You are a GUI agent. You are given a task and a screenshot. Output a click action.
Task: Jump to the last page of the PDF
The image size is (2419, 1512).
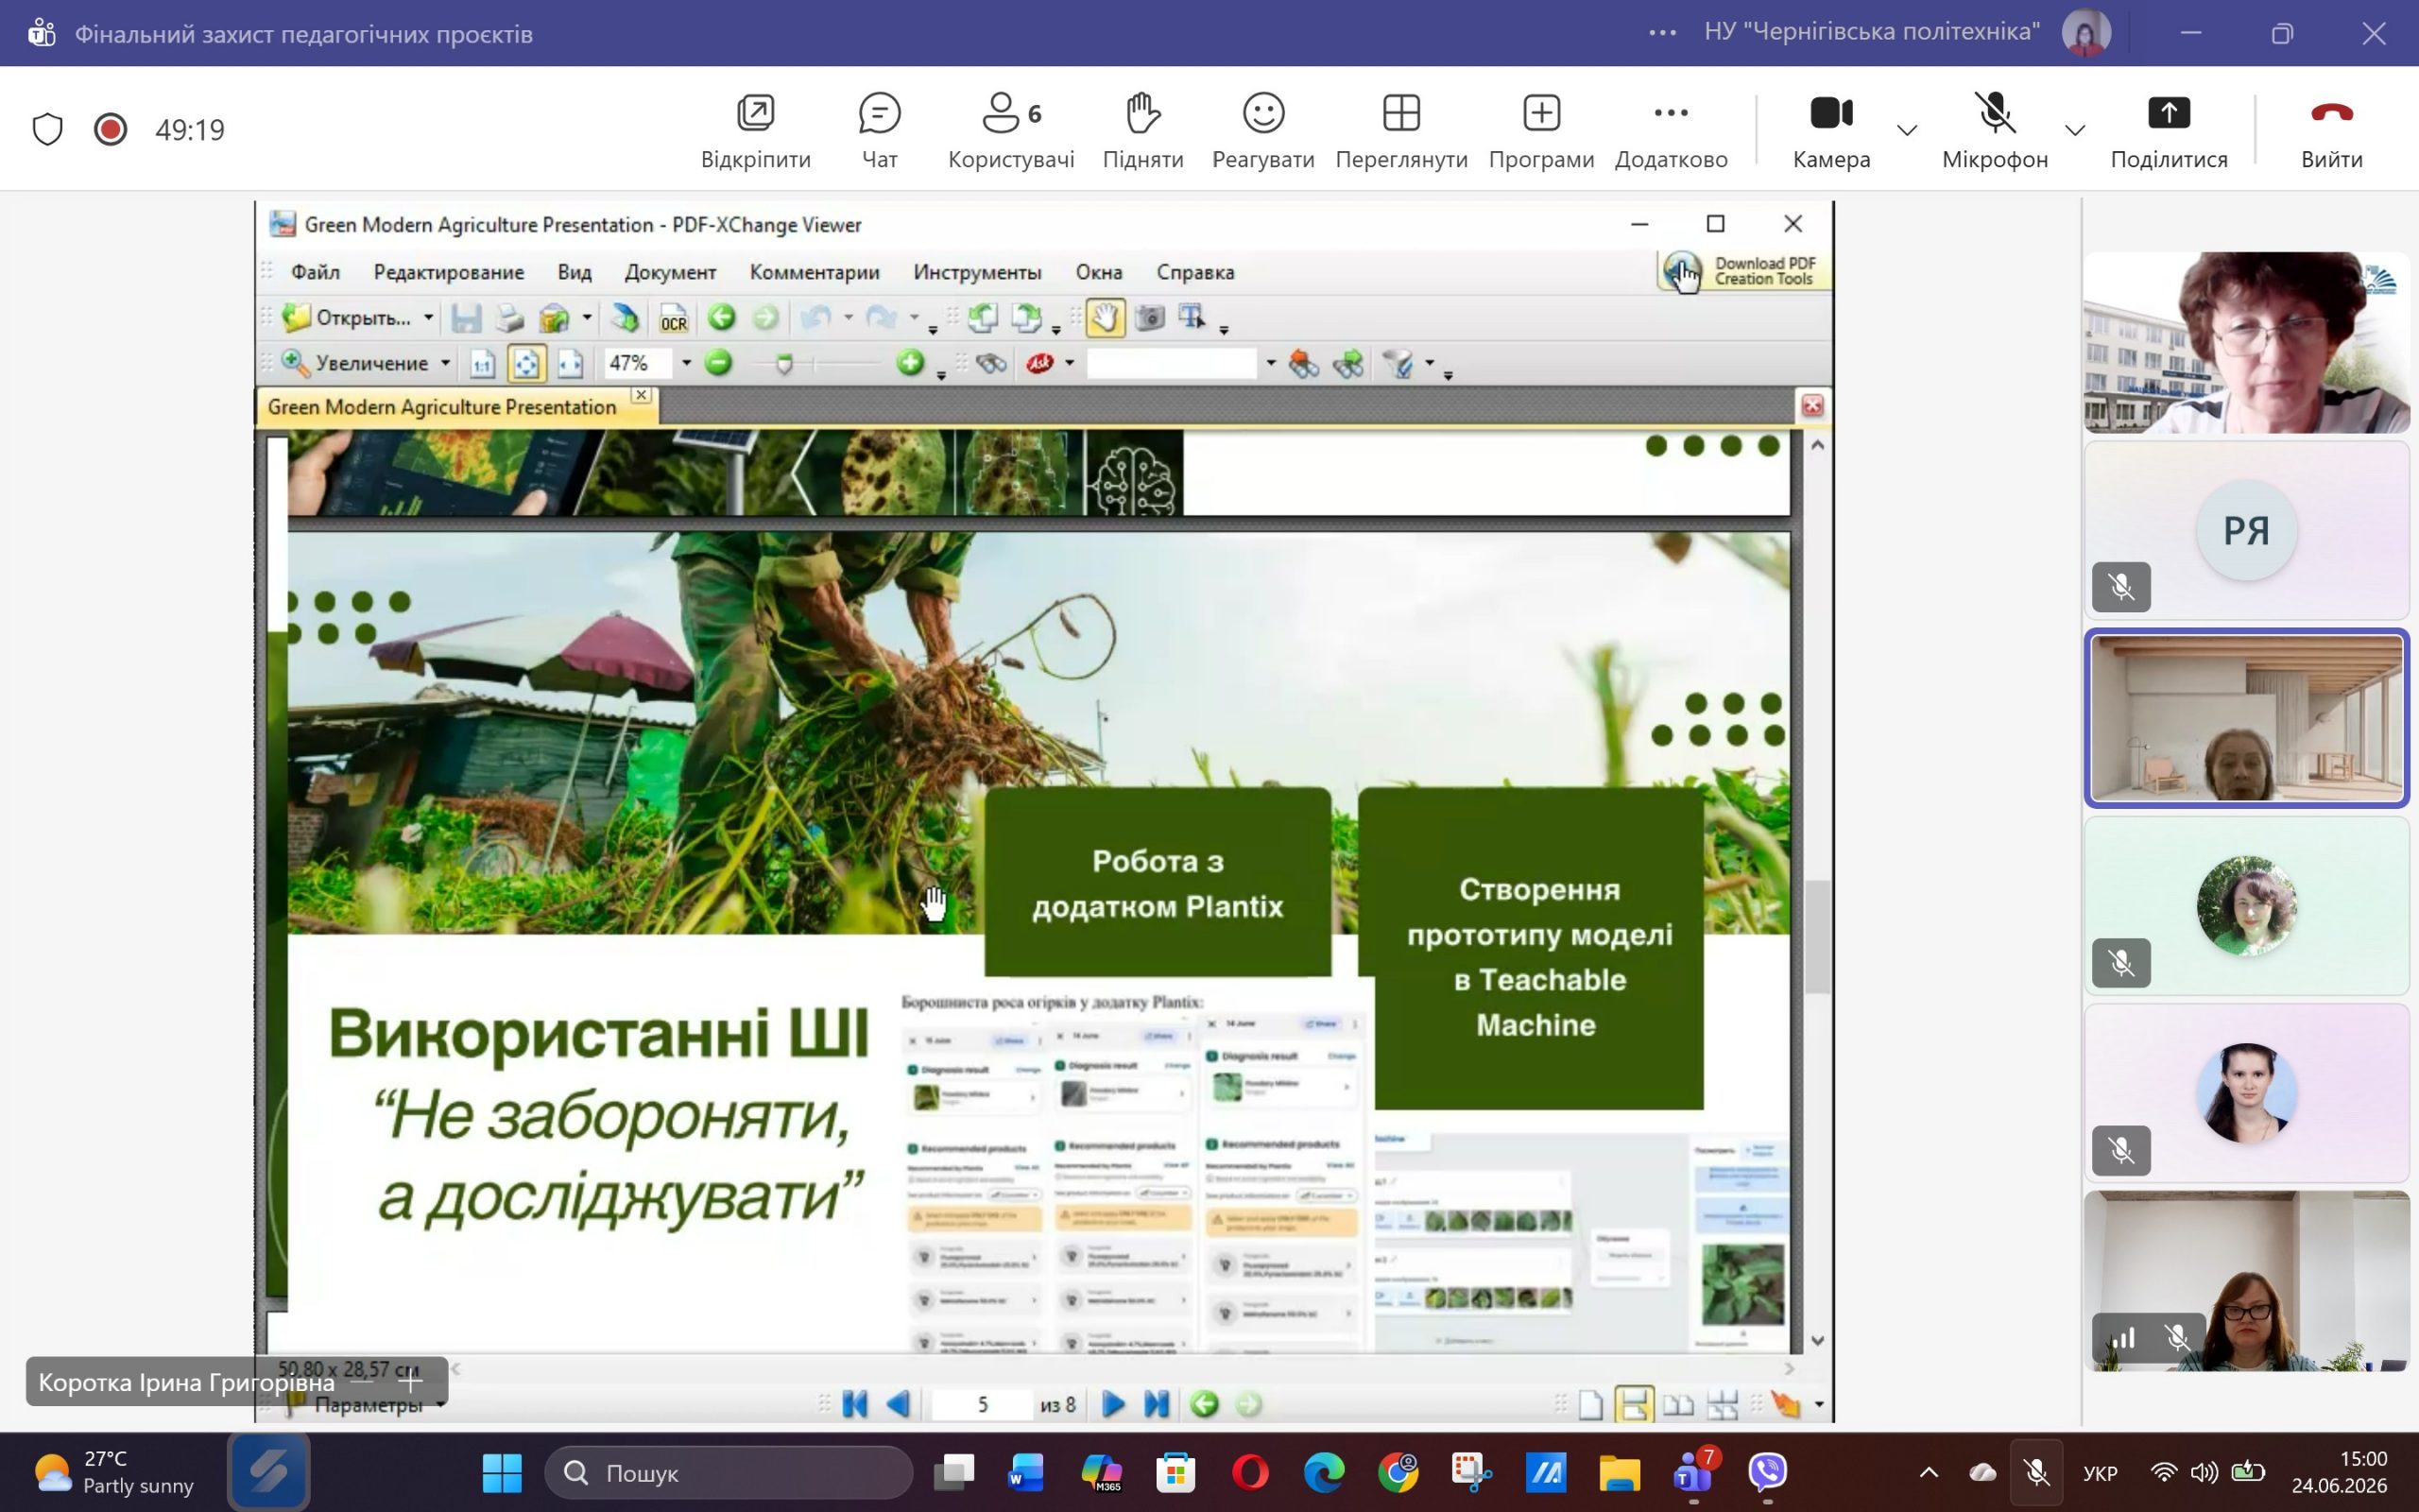click(1157, 1405)
